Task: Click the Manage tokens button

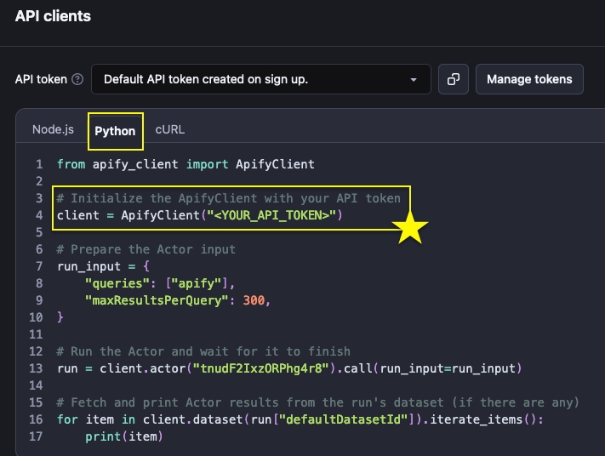Action: pyautogui.click(x=529, y=79)
